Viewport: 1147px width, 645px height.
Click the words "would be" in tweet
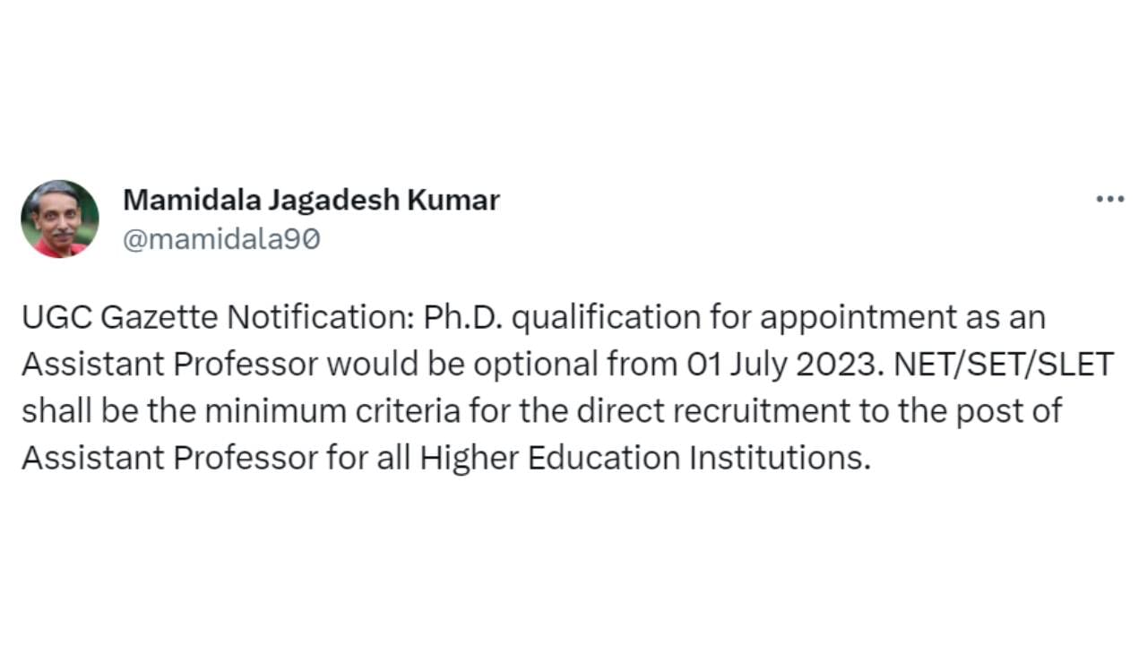pyautogui.click(x=396, y=365)
